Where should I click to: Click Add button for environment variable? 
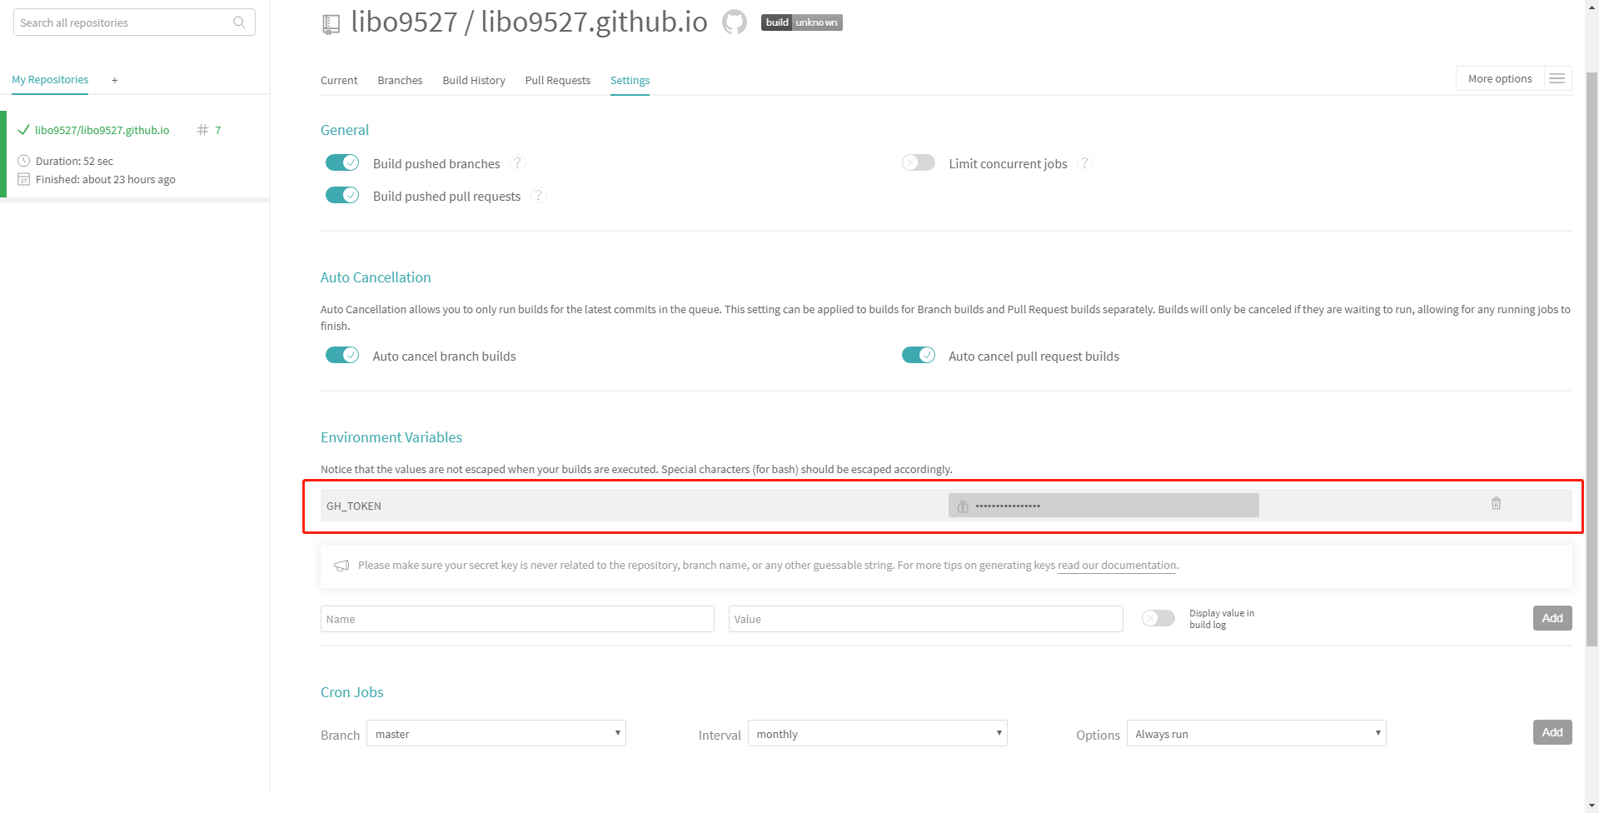[1552, 618]
